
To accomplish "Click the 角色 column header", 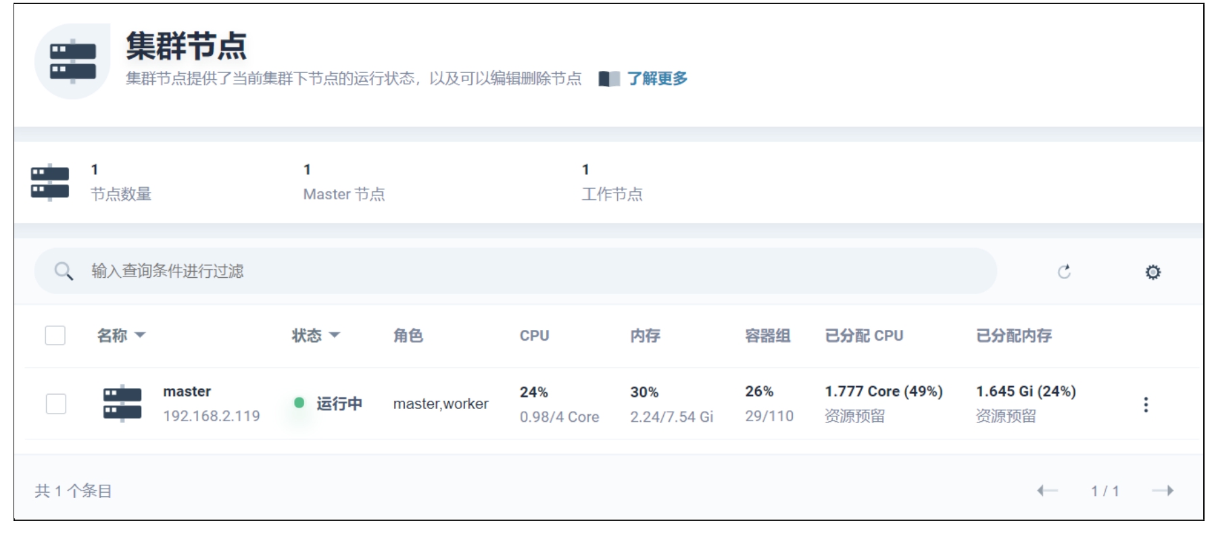I will (x=408, y=335).
